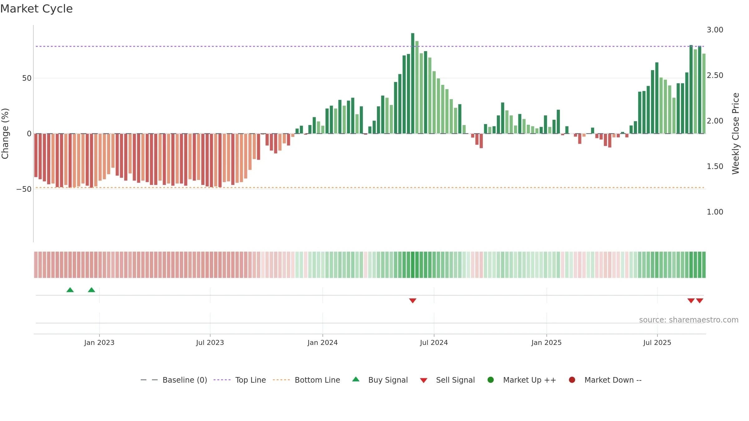The image size is (749, 421).
Task: Click the Baseline (0) dashed legend marker
Action: (x=149, y=380)
